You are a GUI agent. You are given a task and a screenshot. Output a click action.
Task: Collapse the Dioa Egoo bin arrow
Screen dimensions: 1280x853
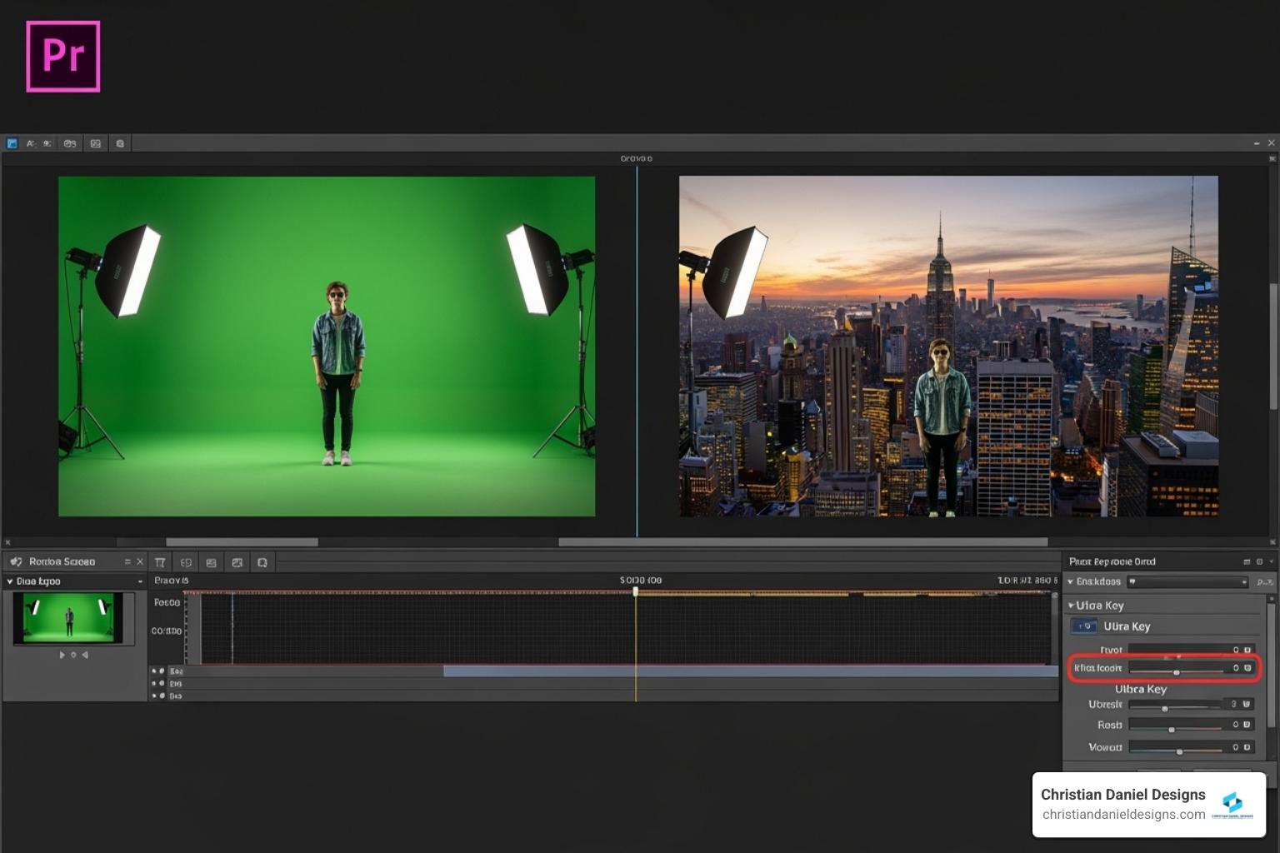(10, 581)
